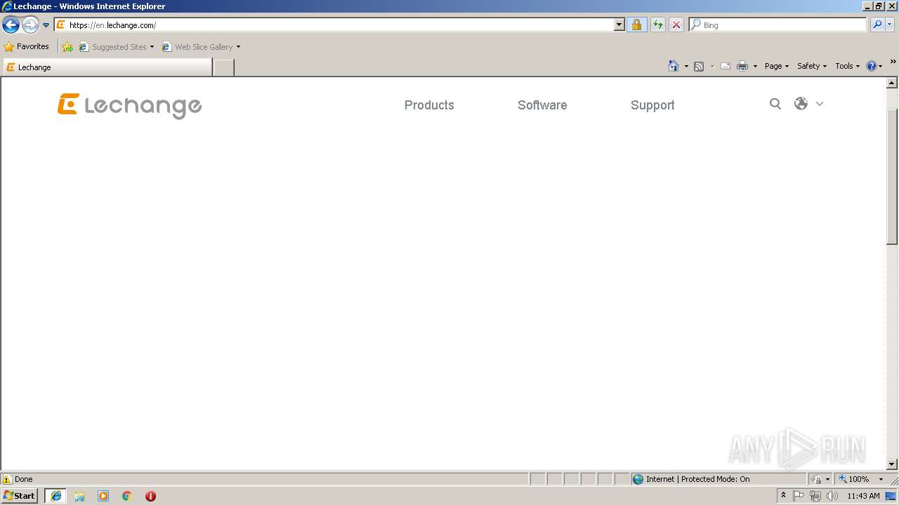Open the Page menu
Image resolution: width=899 pixels, height=505 pixels.
(777, 66)
